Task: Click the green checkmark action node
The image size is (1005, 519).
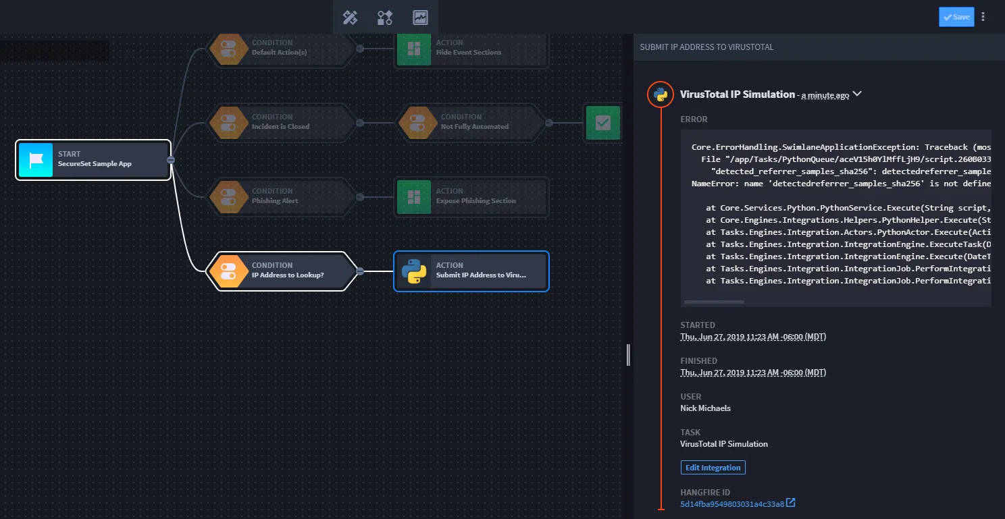Action: click(x=602, y=122)
